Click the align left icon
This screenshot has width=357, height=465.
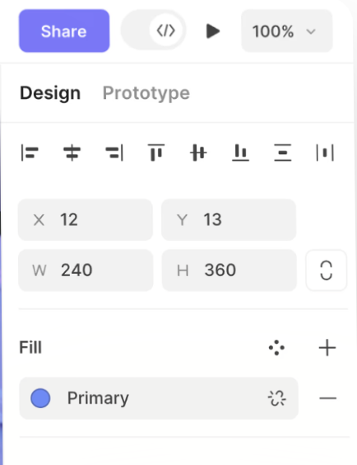tap(30, 153)
